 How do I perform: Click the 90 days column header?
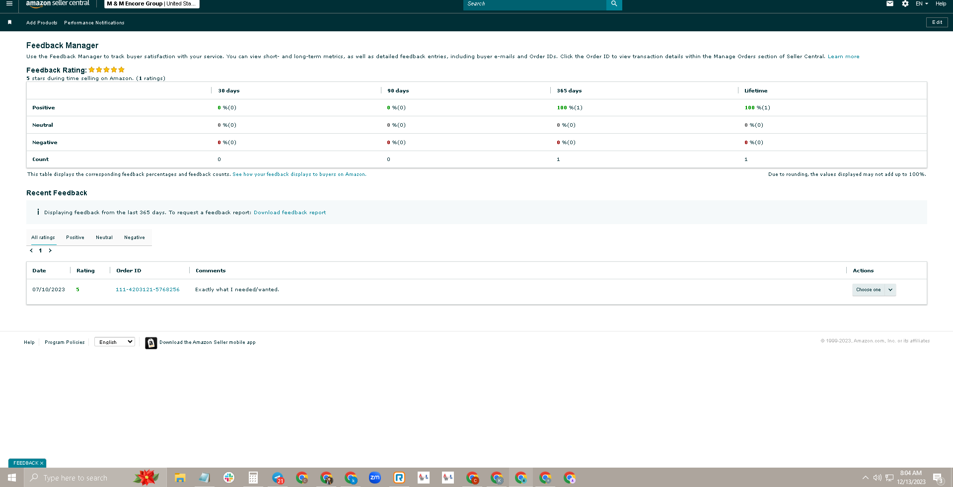click(398, 91)
